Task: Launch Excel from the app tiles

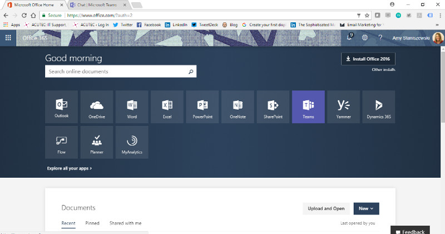Action: point(167,106)
